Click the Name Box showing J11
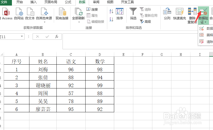 pos(10,37)
